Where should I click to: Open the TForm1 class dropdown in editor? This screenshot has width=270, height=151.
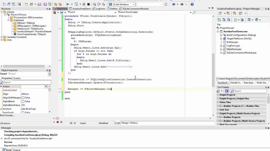tap(115, 12)
